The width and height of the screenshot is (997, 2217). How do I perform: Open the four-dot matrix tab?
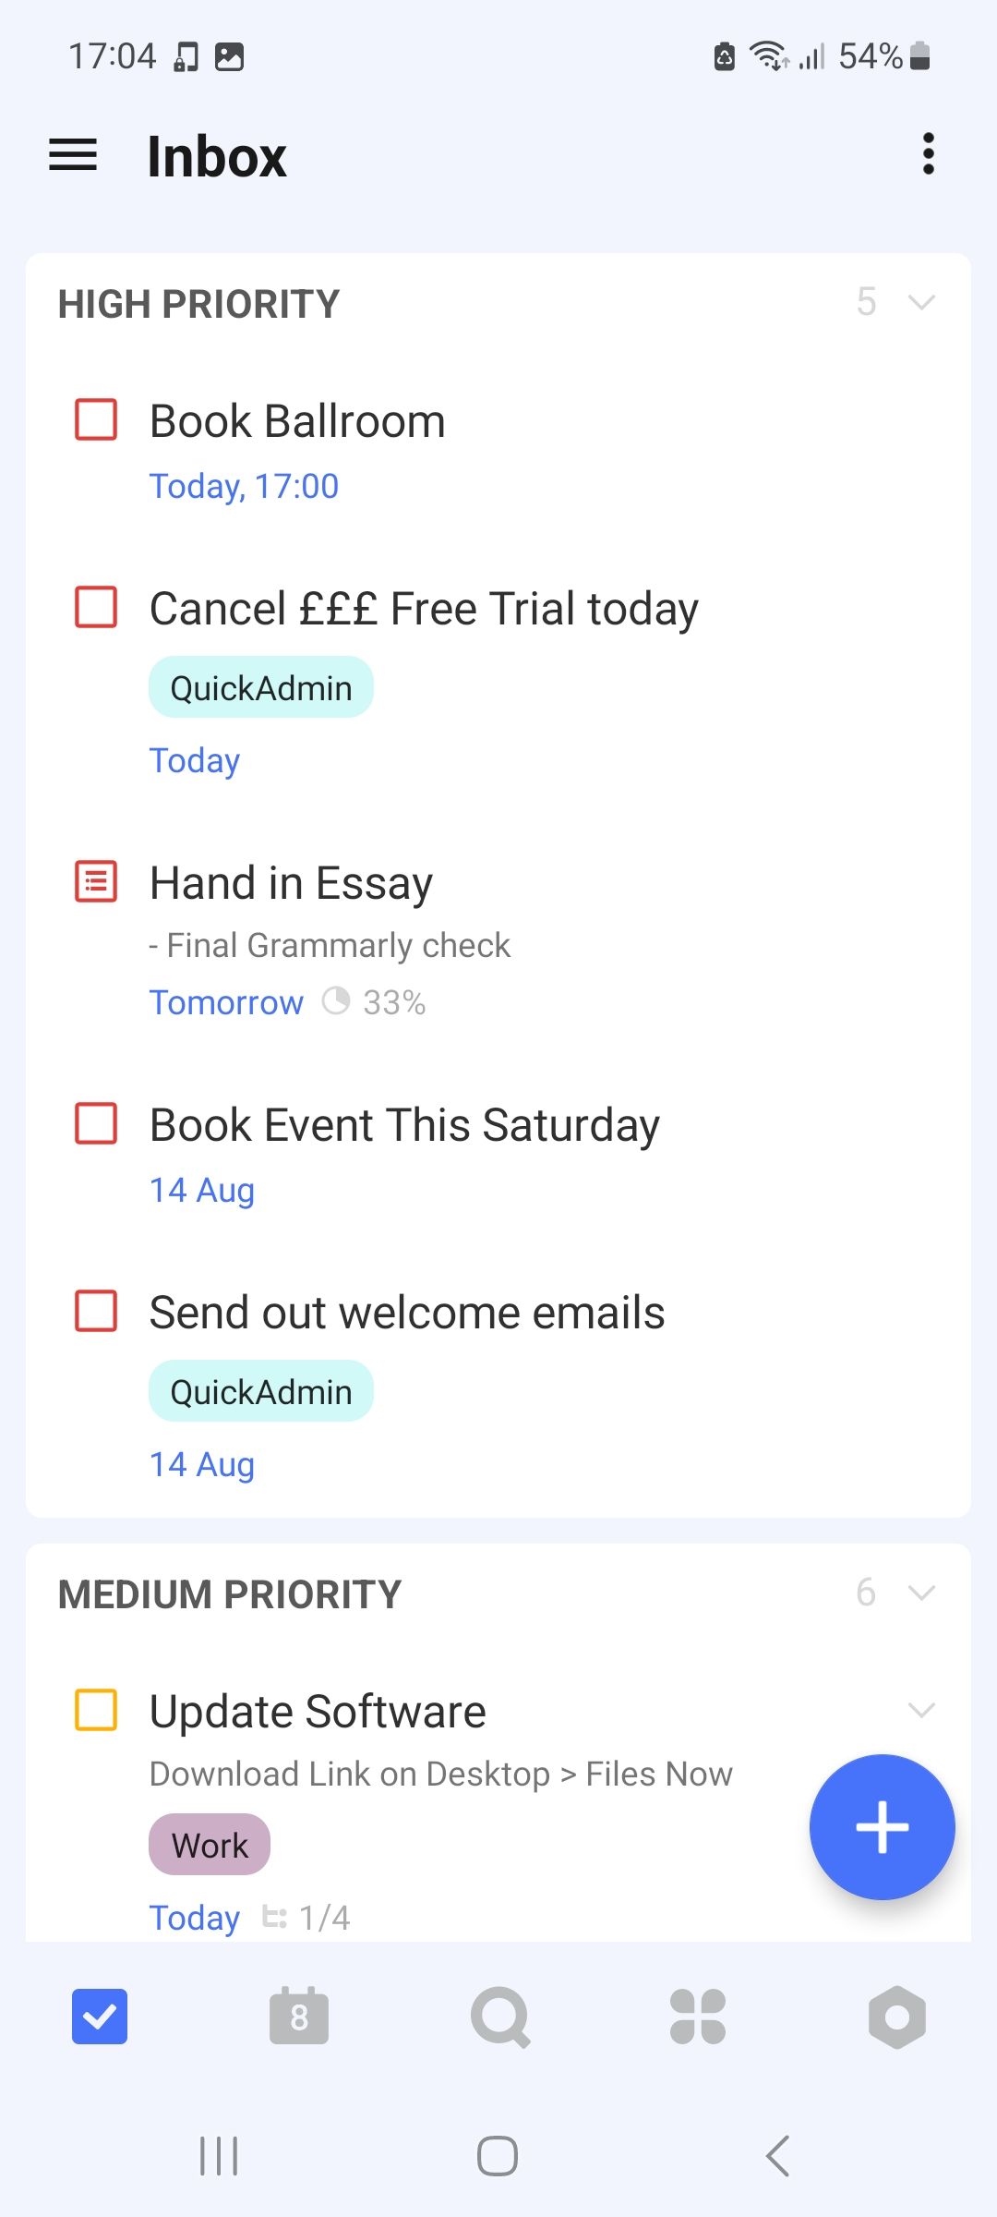point(698,2017)
